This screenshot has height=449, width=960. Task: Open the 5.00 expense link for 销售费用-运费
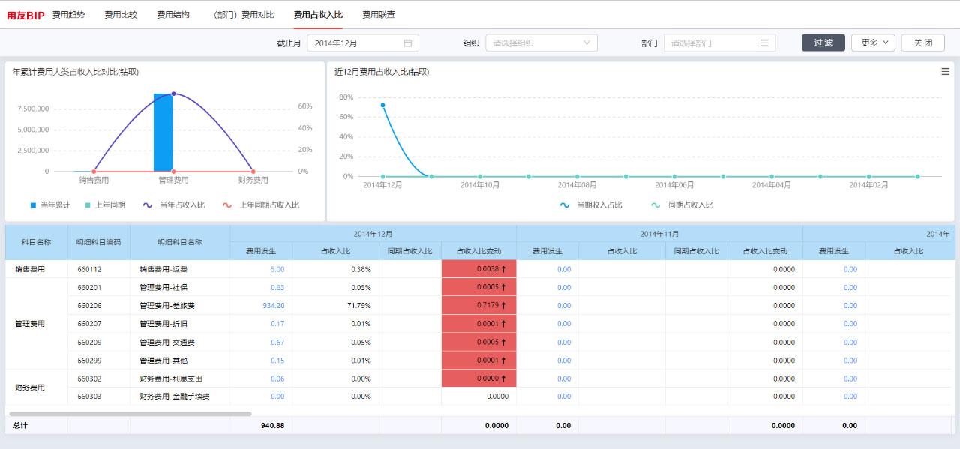pos(277,269)
